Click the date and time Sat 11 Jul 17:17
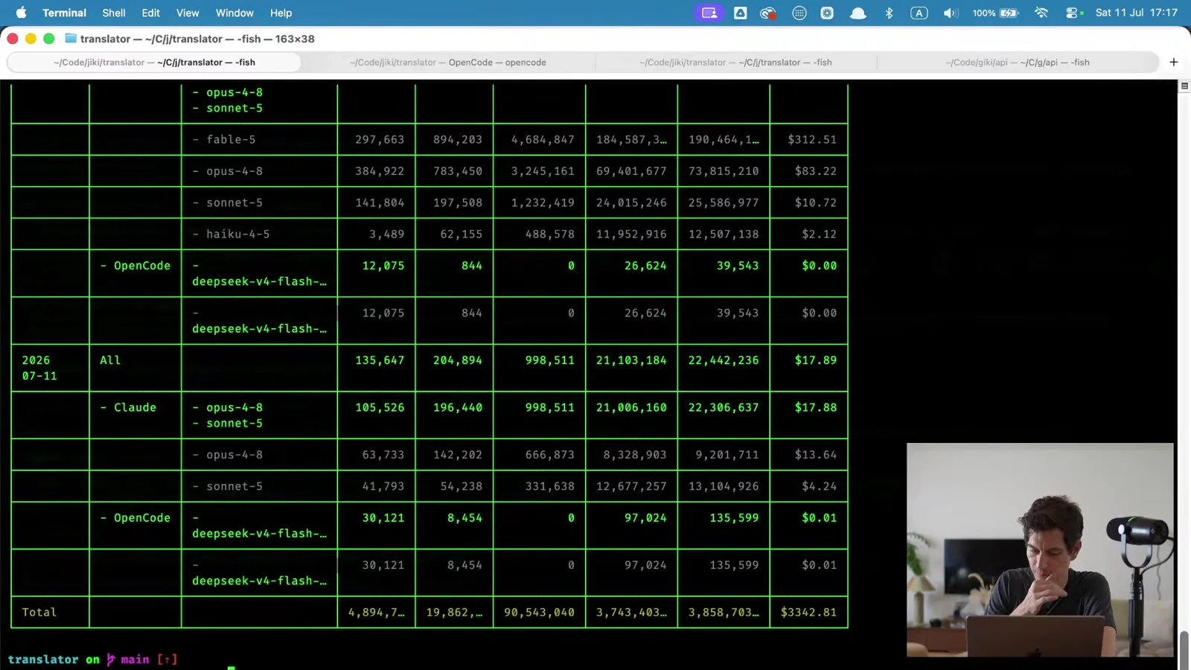 point(1137,13)
